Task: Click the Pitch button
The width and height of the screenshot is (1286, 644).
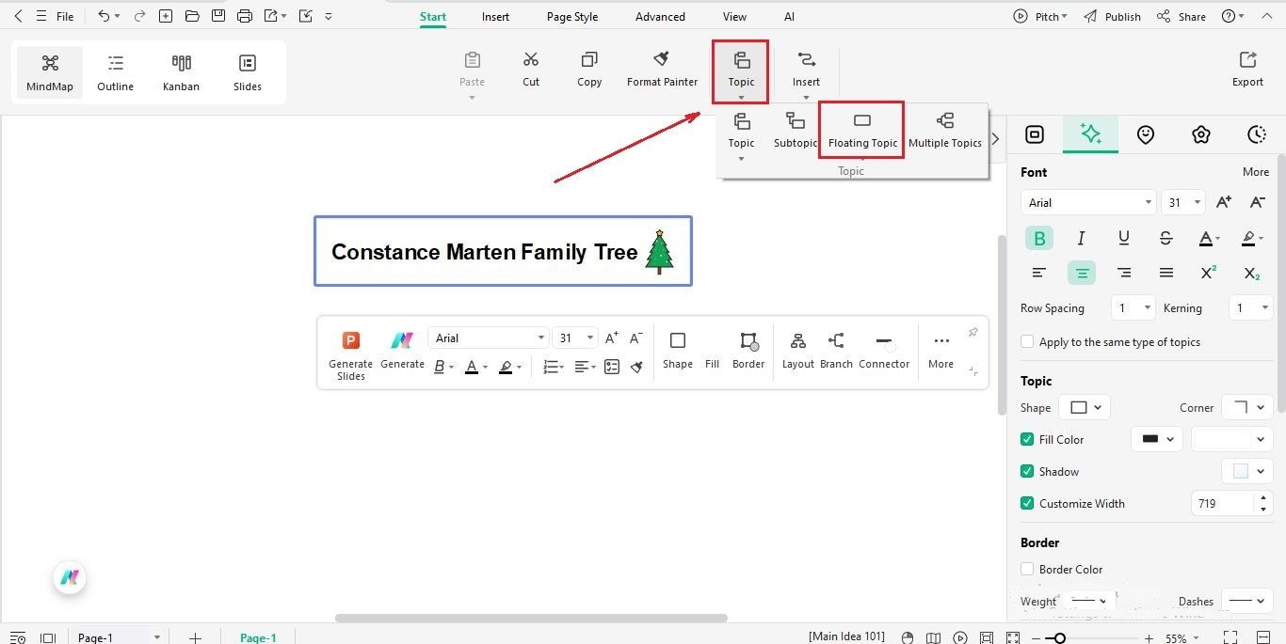Action: 1040,17
